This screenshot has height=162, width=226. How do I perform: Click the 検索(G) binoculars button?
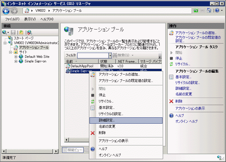coord(121,55)
